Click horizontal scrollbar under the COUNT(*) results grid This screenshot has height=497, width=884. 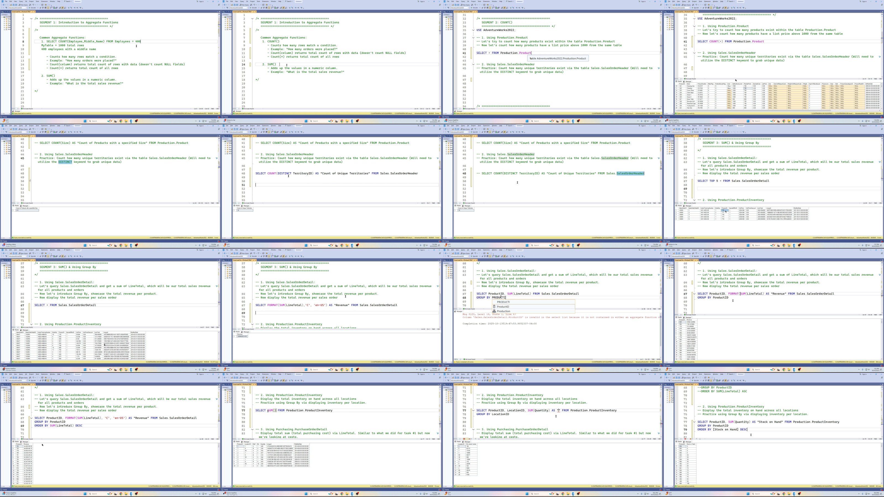click(x=755, y=110)
